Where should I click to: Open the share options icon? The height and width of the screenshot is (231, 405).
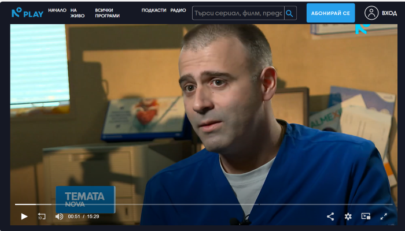330,217
